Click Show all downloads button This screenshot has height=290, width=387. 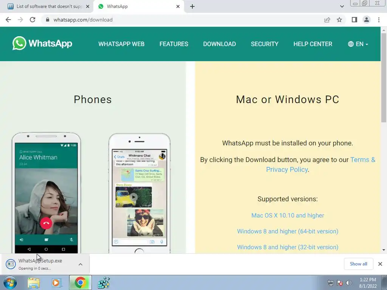click(358, 264)
